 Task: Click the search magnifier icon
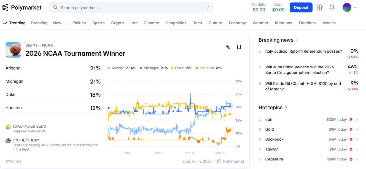(x=55, y=7)
